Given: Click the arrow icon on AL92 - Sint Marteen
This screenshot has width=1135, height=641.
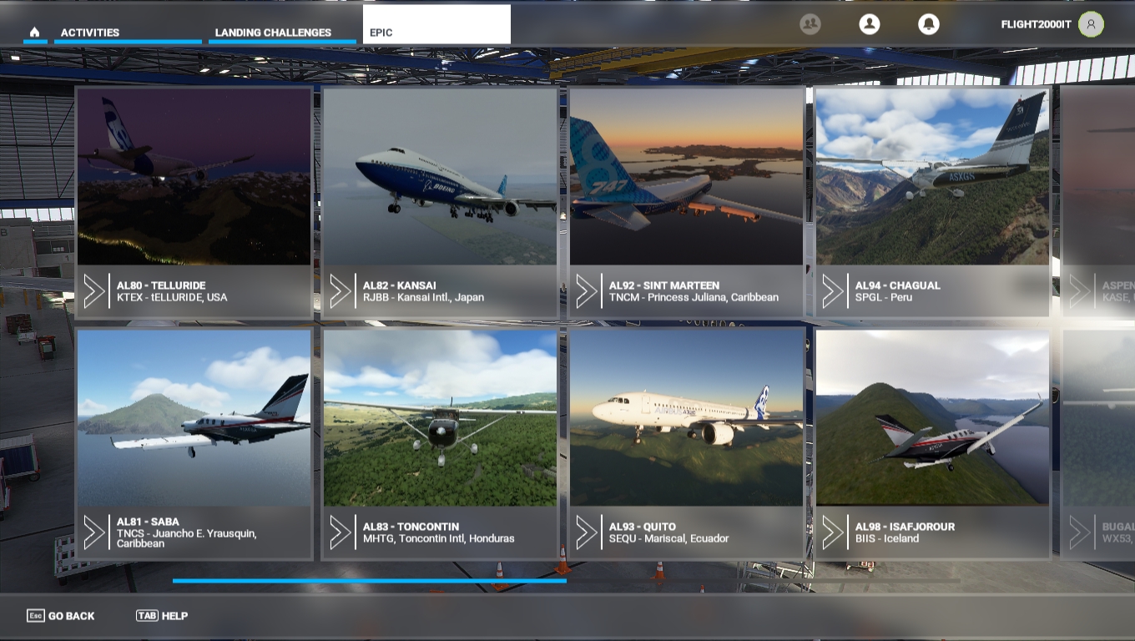Looking at the screenshot, I should tap(587, 290).
